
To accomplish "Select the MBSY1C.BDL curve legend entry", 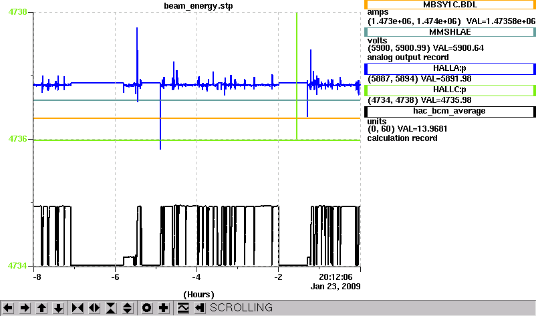I will [450, 5].
